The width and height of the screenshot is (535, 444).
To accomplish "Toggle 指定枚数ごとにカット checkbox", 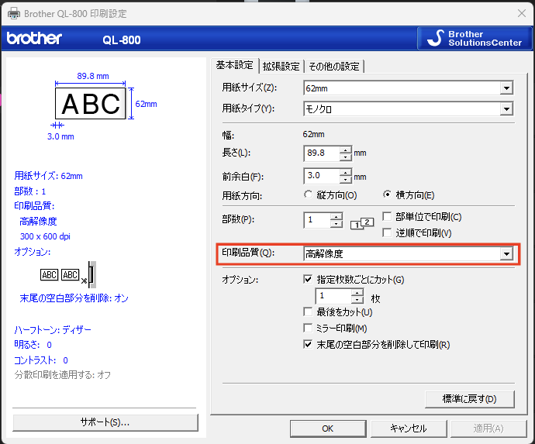I will tap(309, 279).
